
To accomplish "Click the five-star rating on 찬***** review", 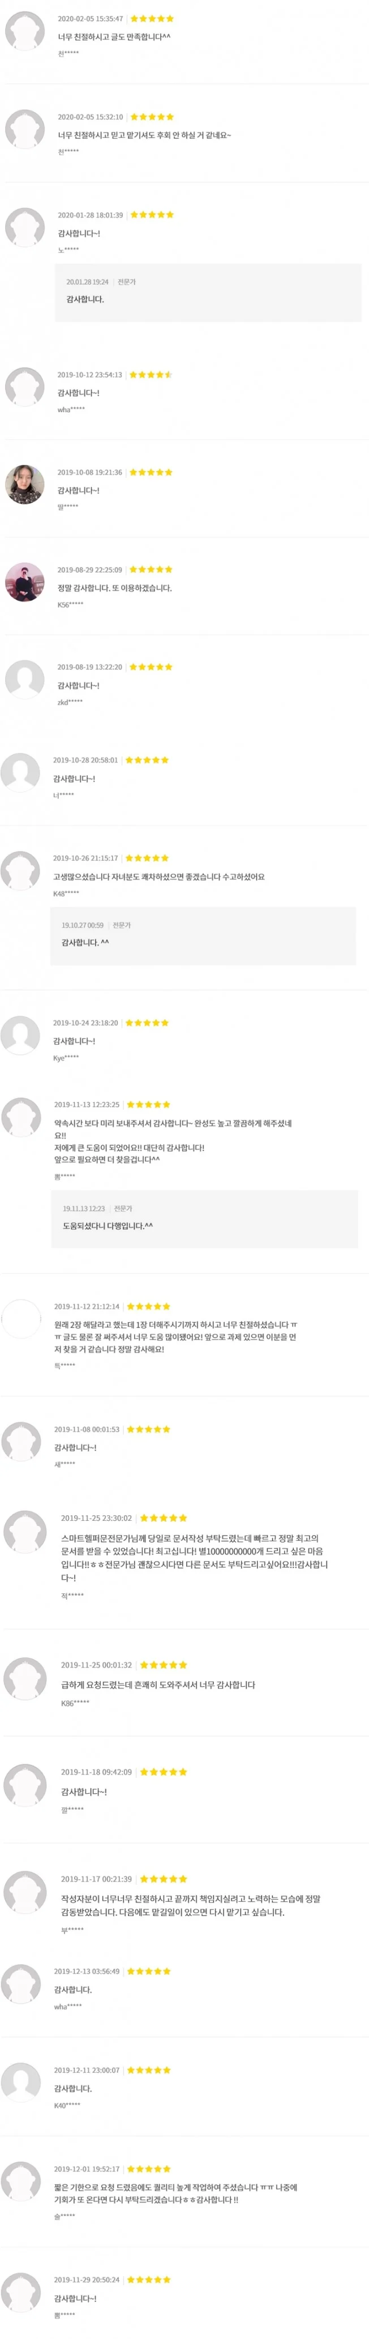I will 152,16.
